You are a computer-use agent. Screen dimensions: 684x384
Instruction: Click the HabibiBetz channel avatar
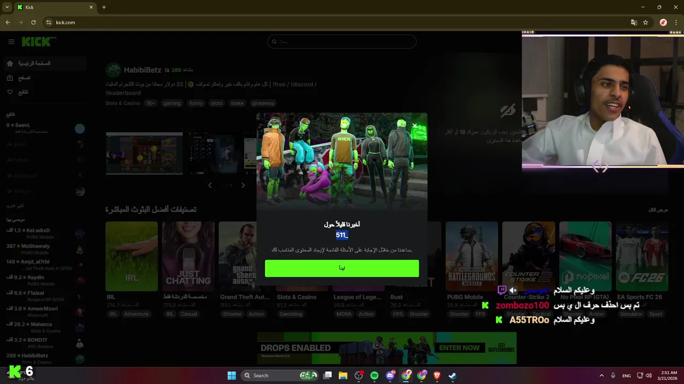(x=113, y=70)
